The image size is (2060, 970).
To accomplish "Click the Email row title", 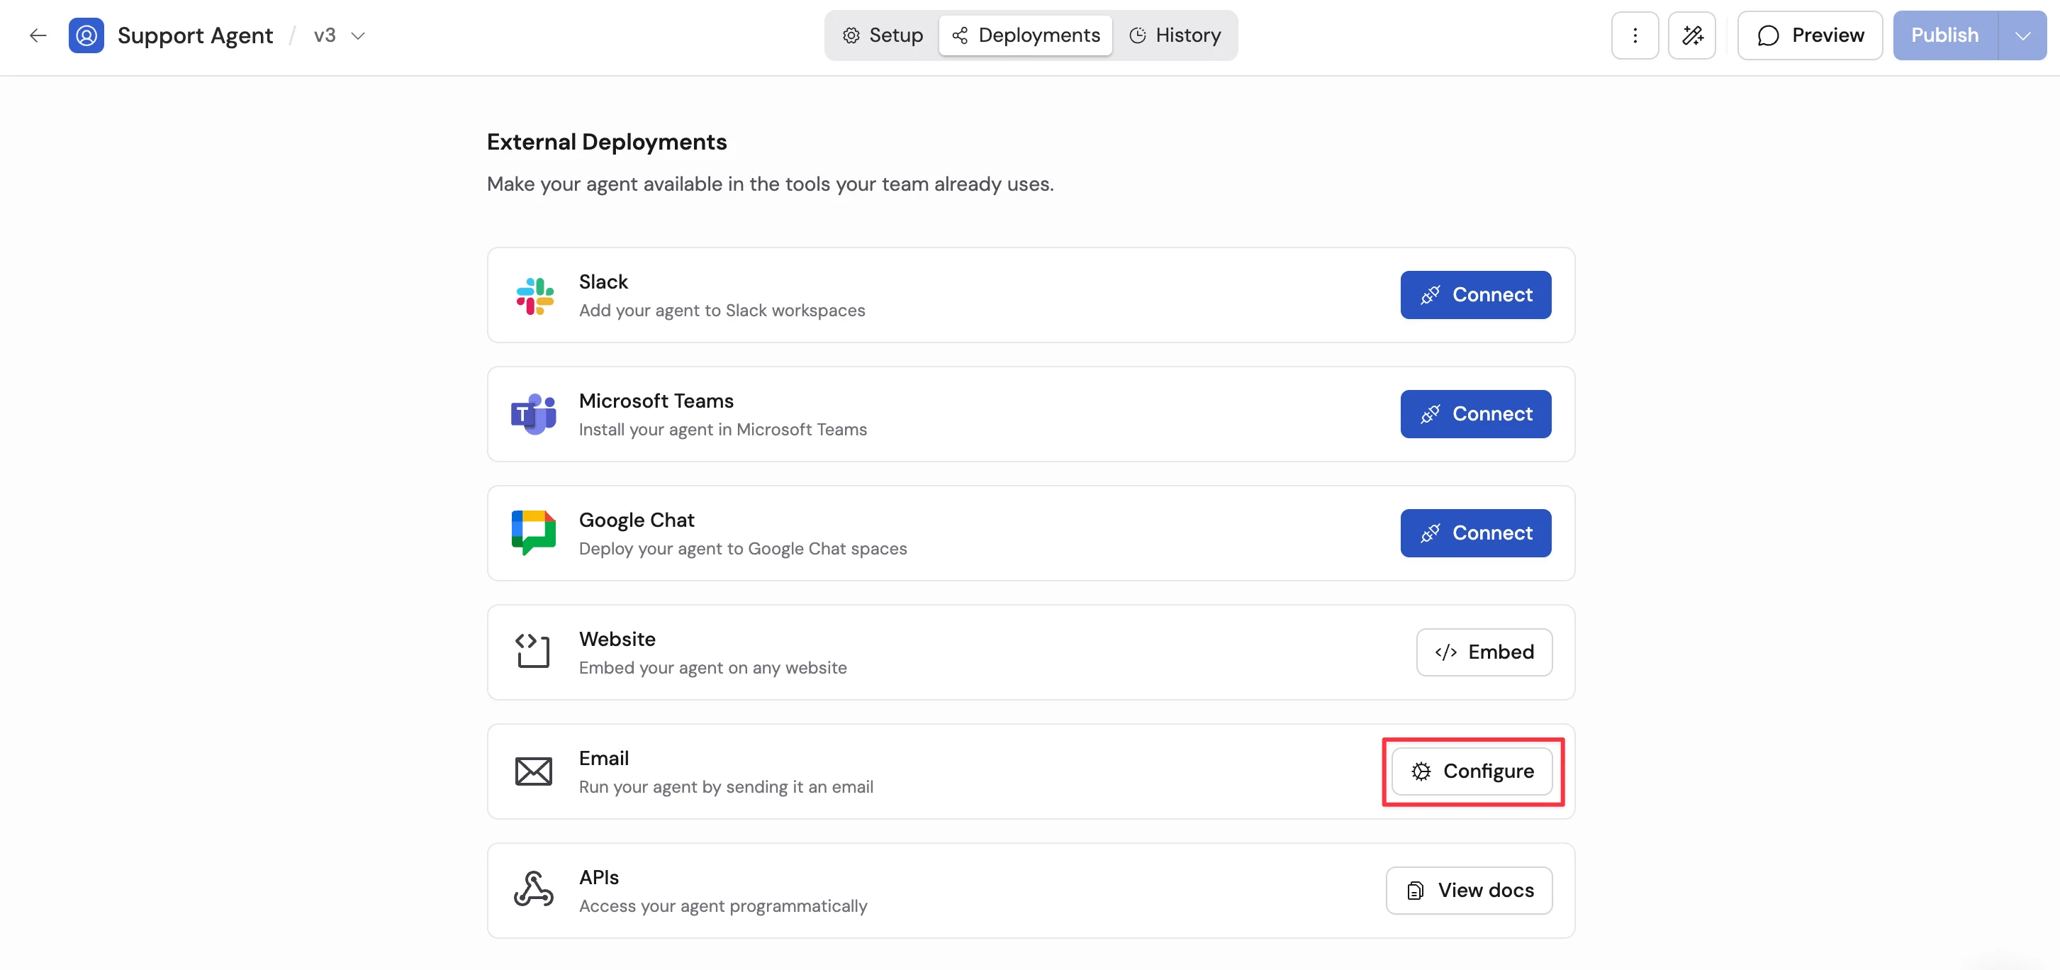I will [604, 758].
